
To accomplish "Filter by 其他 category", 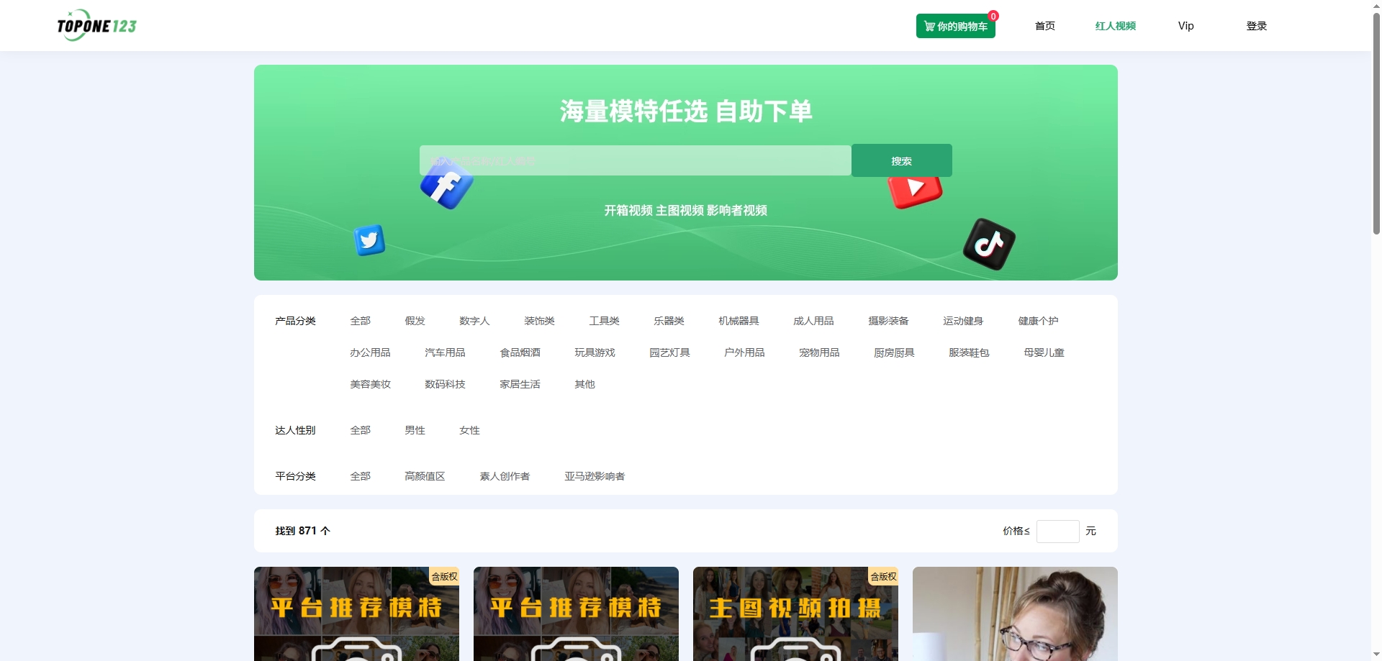I will pos(584,384).
